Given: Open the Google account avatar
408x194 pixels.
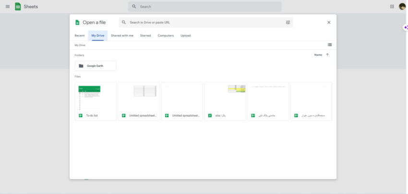Looking at the screenshot, I should (402, 7).
